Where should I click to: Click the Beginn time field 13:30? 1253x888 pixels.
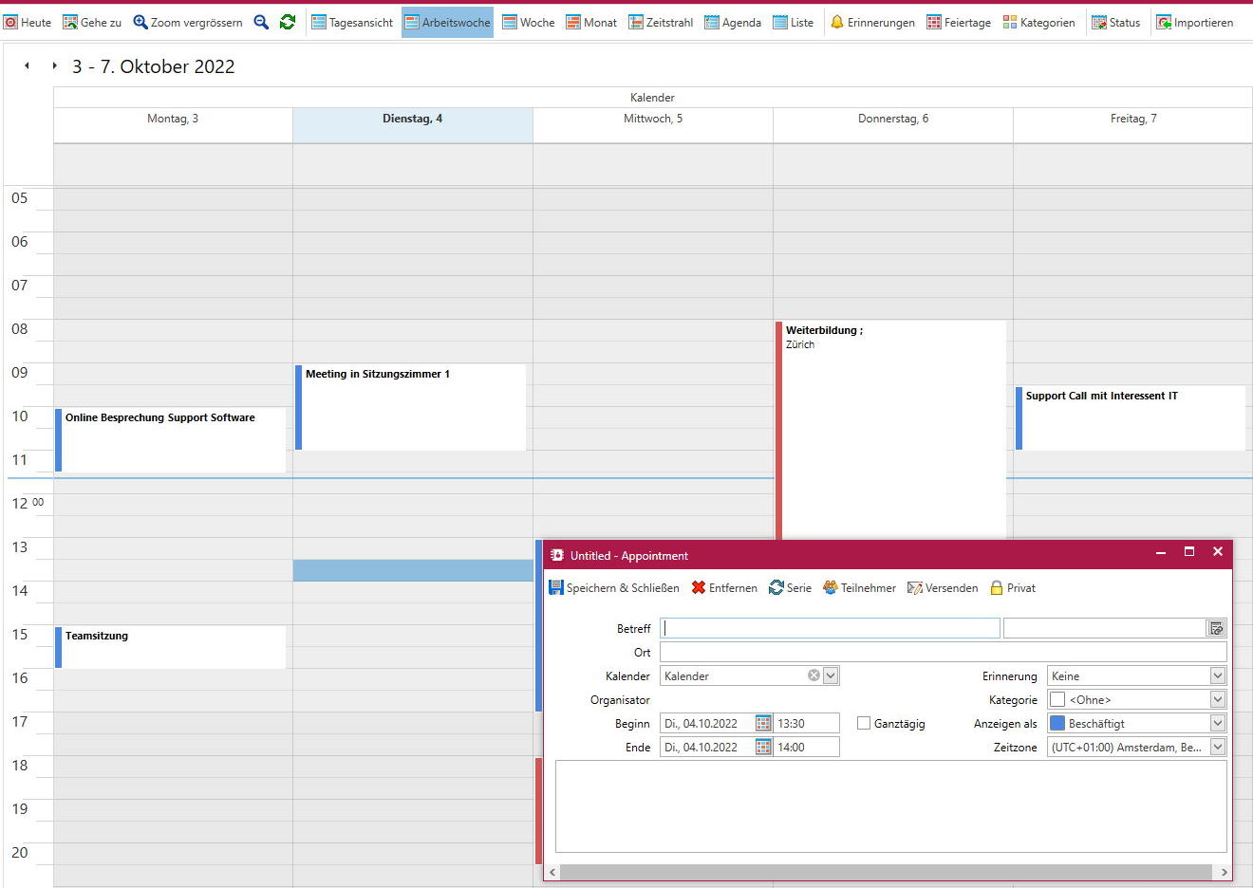click(x=806, y=723)
